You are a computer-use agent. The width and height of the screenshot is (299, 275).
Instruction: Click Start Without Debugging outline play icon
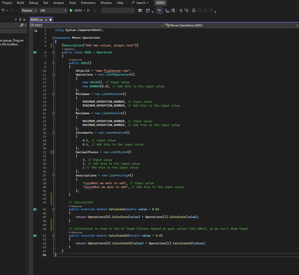(x=88, y=10)
